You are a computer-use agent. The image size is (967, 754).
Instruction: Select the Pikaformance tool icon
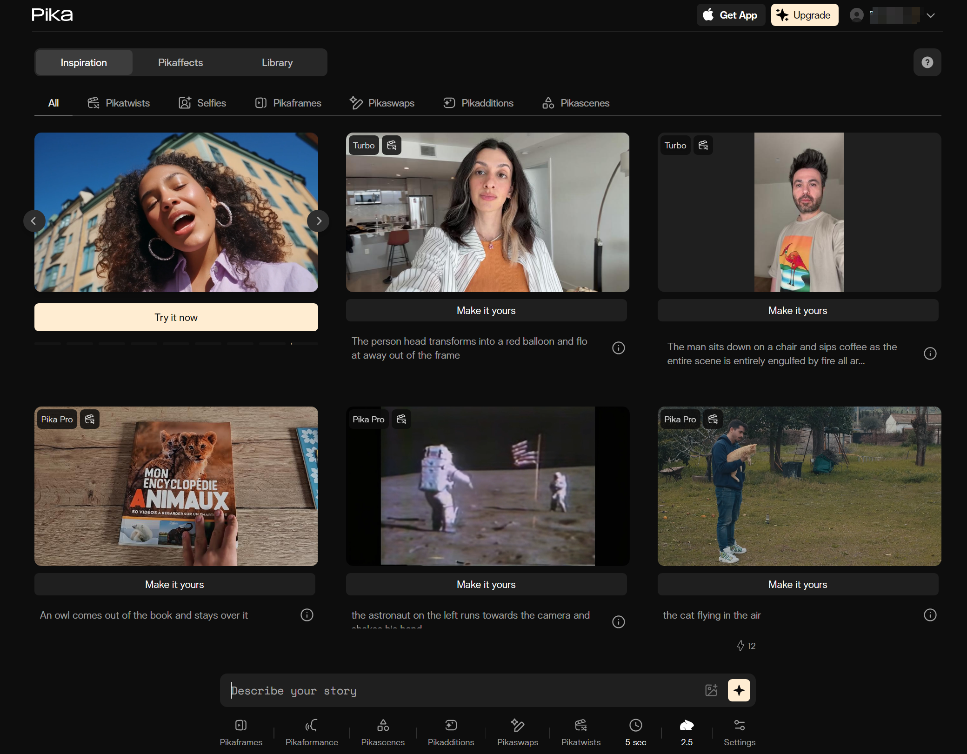pos(311,732)
